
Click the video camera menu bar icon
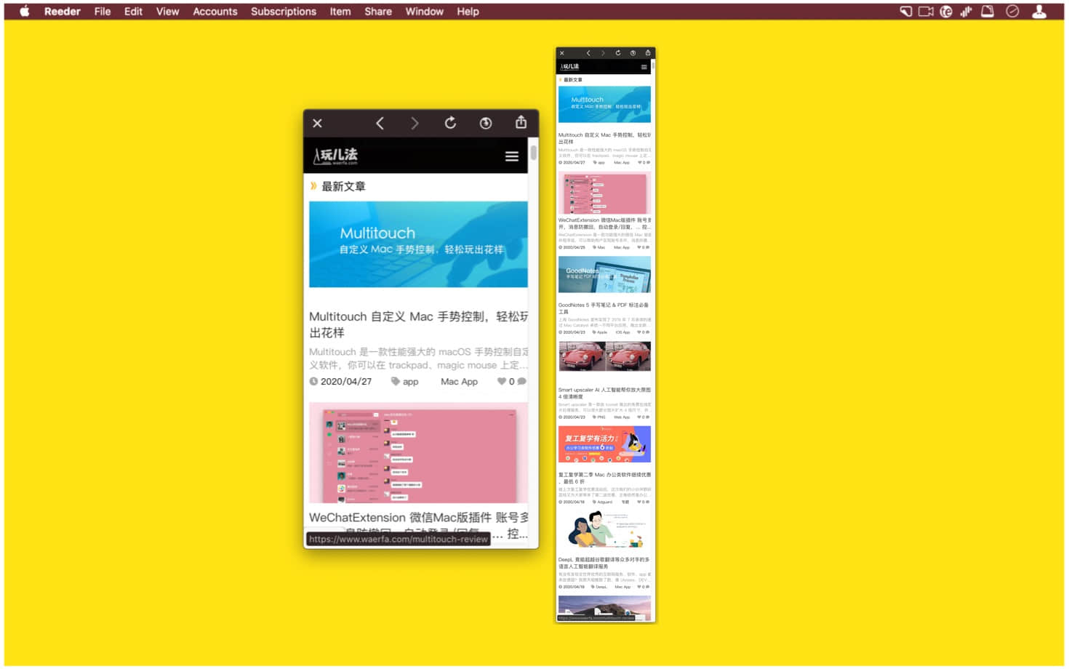926,11
